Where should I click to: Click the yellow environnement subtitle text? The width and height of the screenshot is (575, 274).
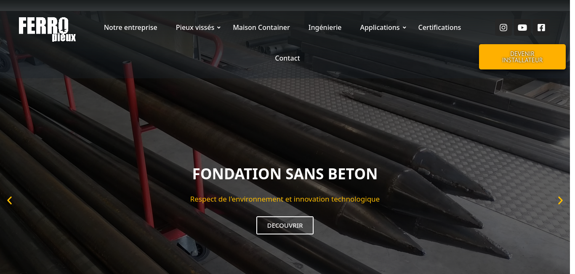(x=285, y=199)
